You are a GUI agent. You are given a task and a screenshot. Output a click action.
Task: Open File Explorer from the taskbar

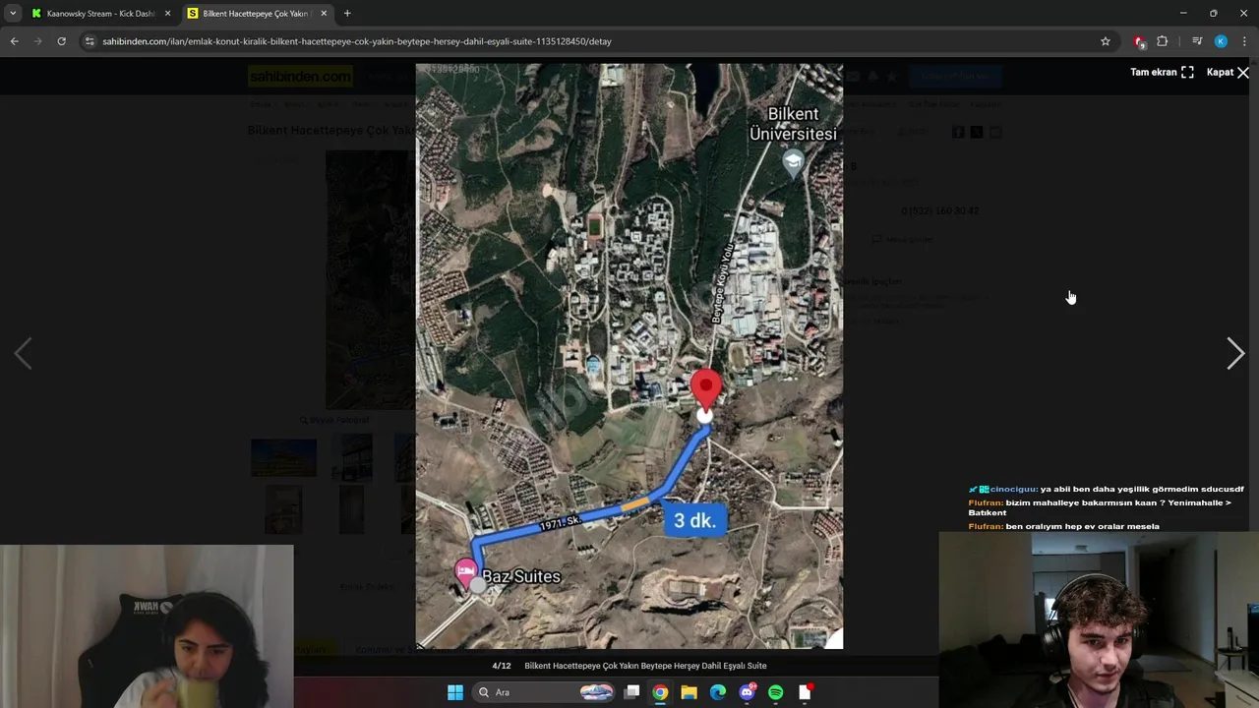[x=689, y=692]
